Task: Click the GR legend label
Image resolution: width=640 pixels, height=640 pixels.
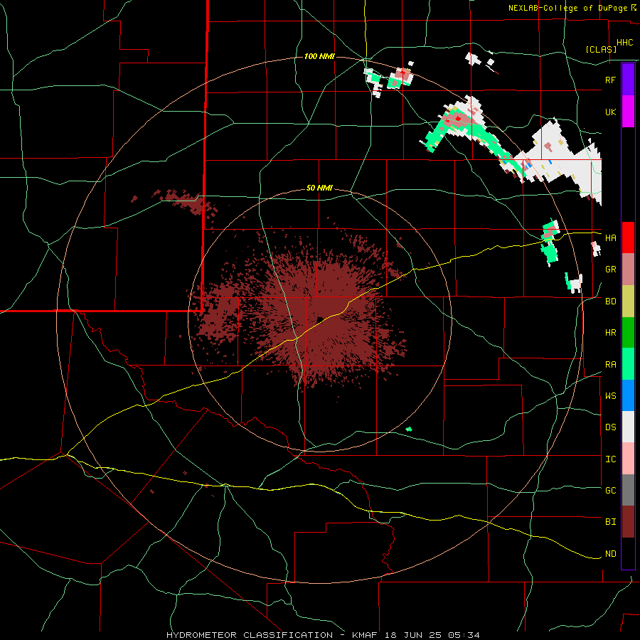Action: [610, 270]
